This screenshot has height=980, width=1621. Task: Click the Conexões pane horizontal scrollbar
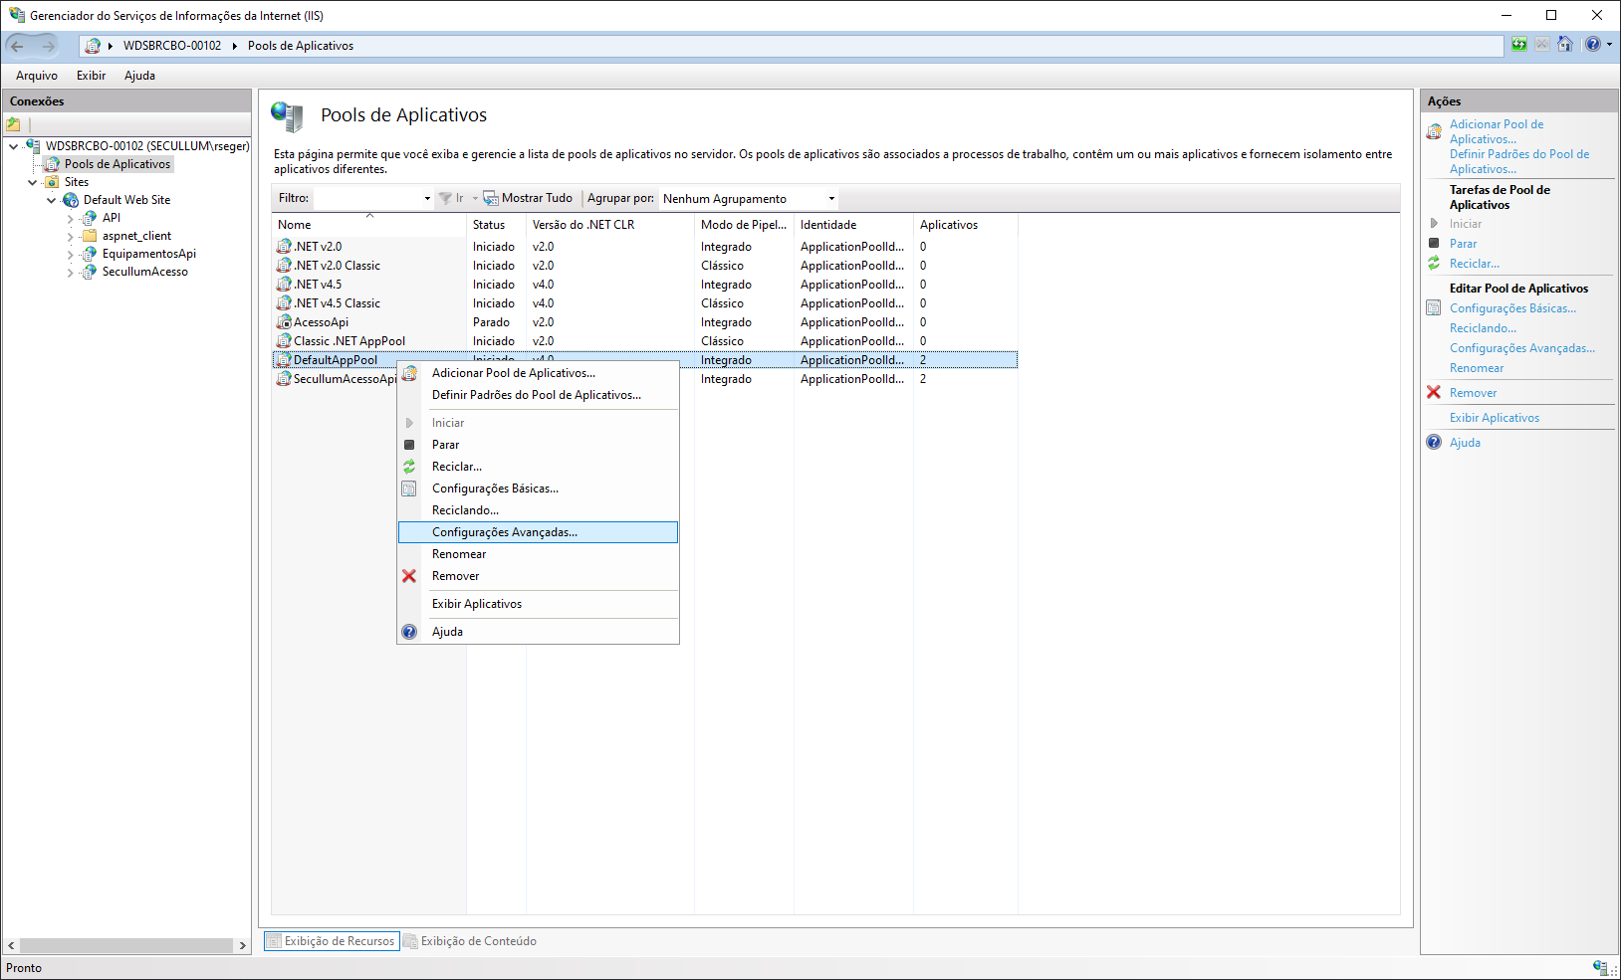pos(125,945)
